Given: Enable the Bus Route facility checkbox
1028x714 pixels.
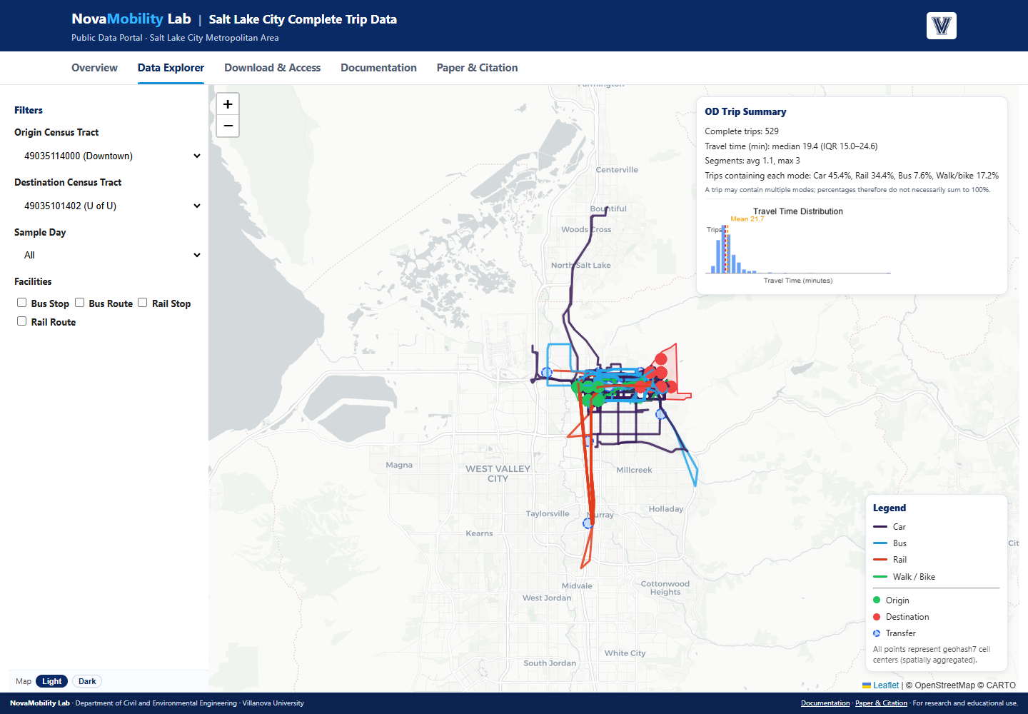Looking at the screenshot, I should click(x=80, y=303).
